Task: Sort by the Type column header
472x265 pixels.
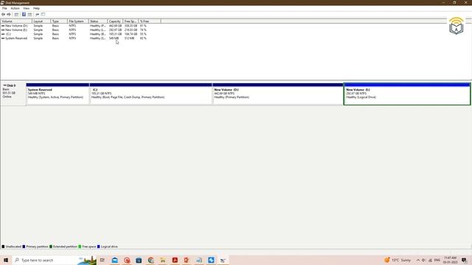Action: click(59, 21)
